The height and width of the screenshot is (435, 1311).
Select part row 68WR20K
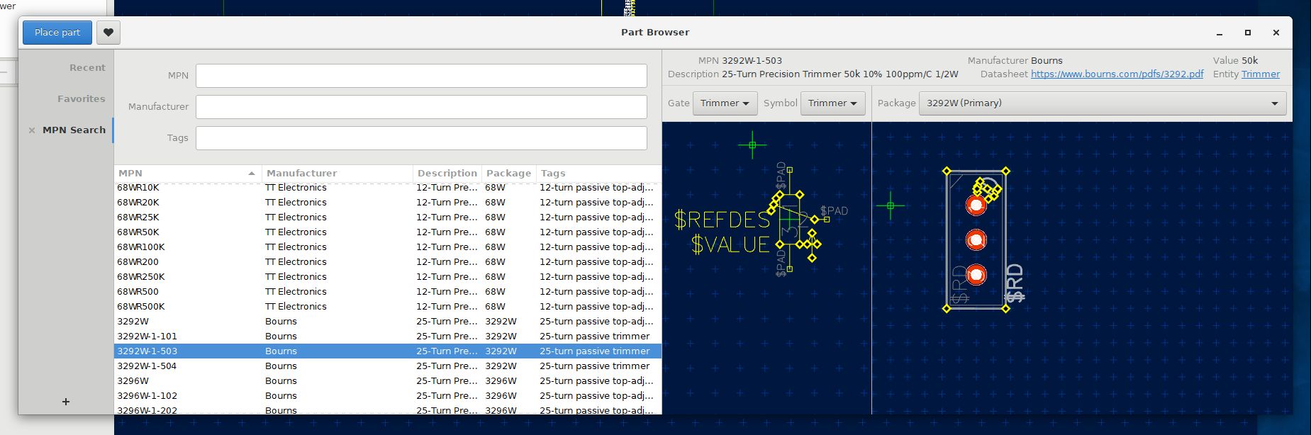[x=388, y=203]
